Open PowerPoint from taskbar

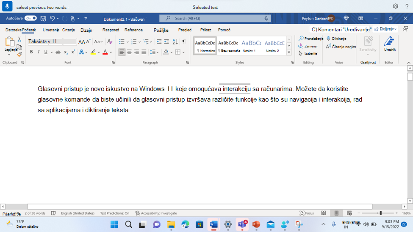coord(256,225)
